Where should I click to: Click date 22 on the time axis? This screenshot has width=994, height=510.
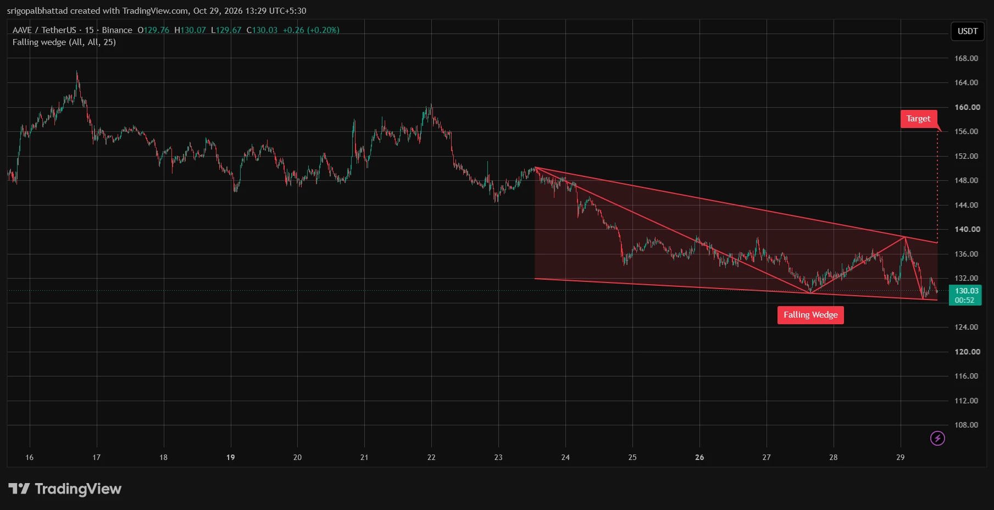pos(431,457)
